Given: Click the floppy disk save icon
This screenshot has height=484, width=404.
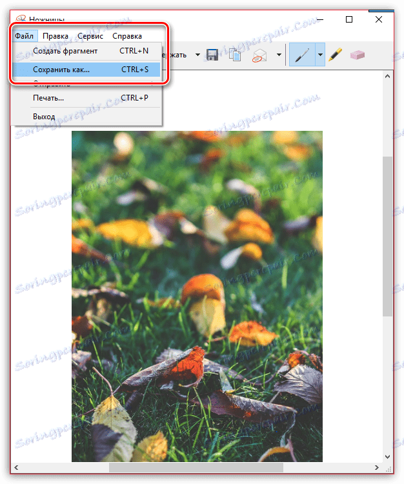Looking at the screenshot, I should 212,55.
